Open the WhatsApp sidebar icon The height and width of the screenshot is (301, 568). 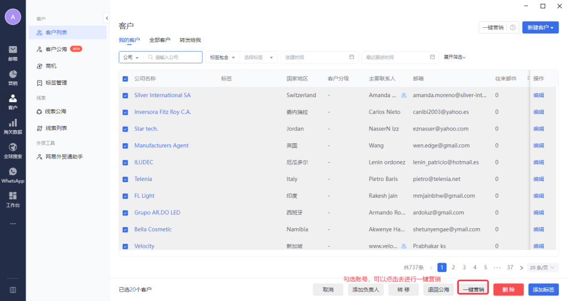13,172
